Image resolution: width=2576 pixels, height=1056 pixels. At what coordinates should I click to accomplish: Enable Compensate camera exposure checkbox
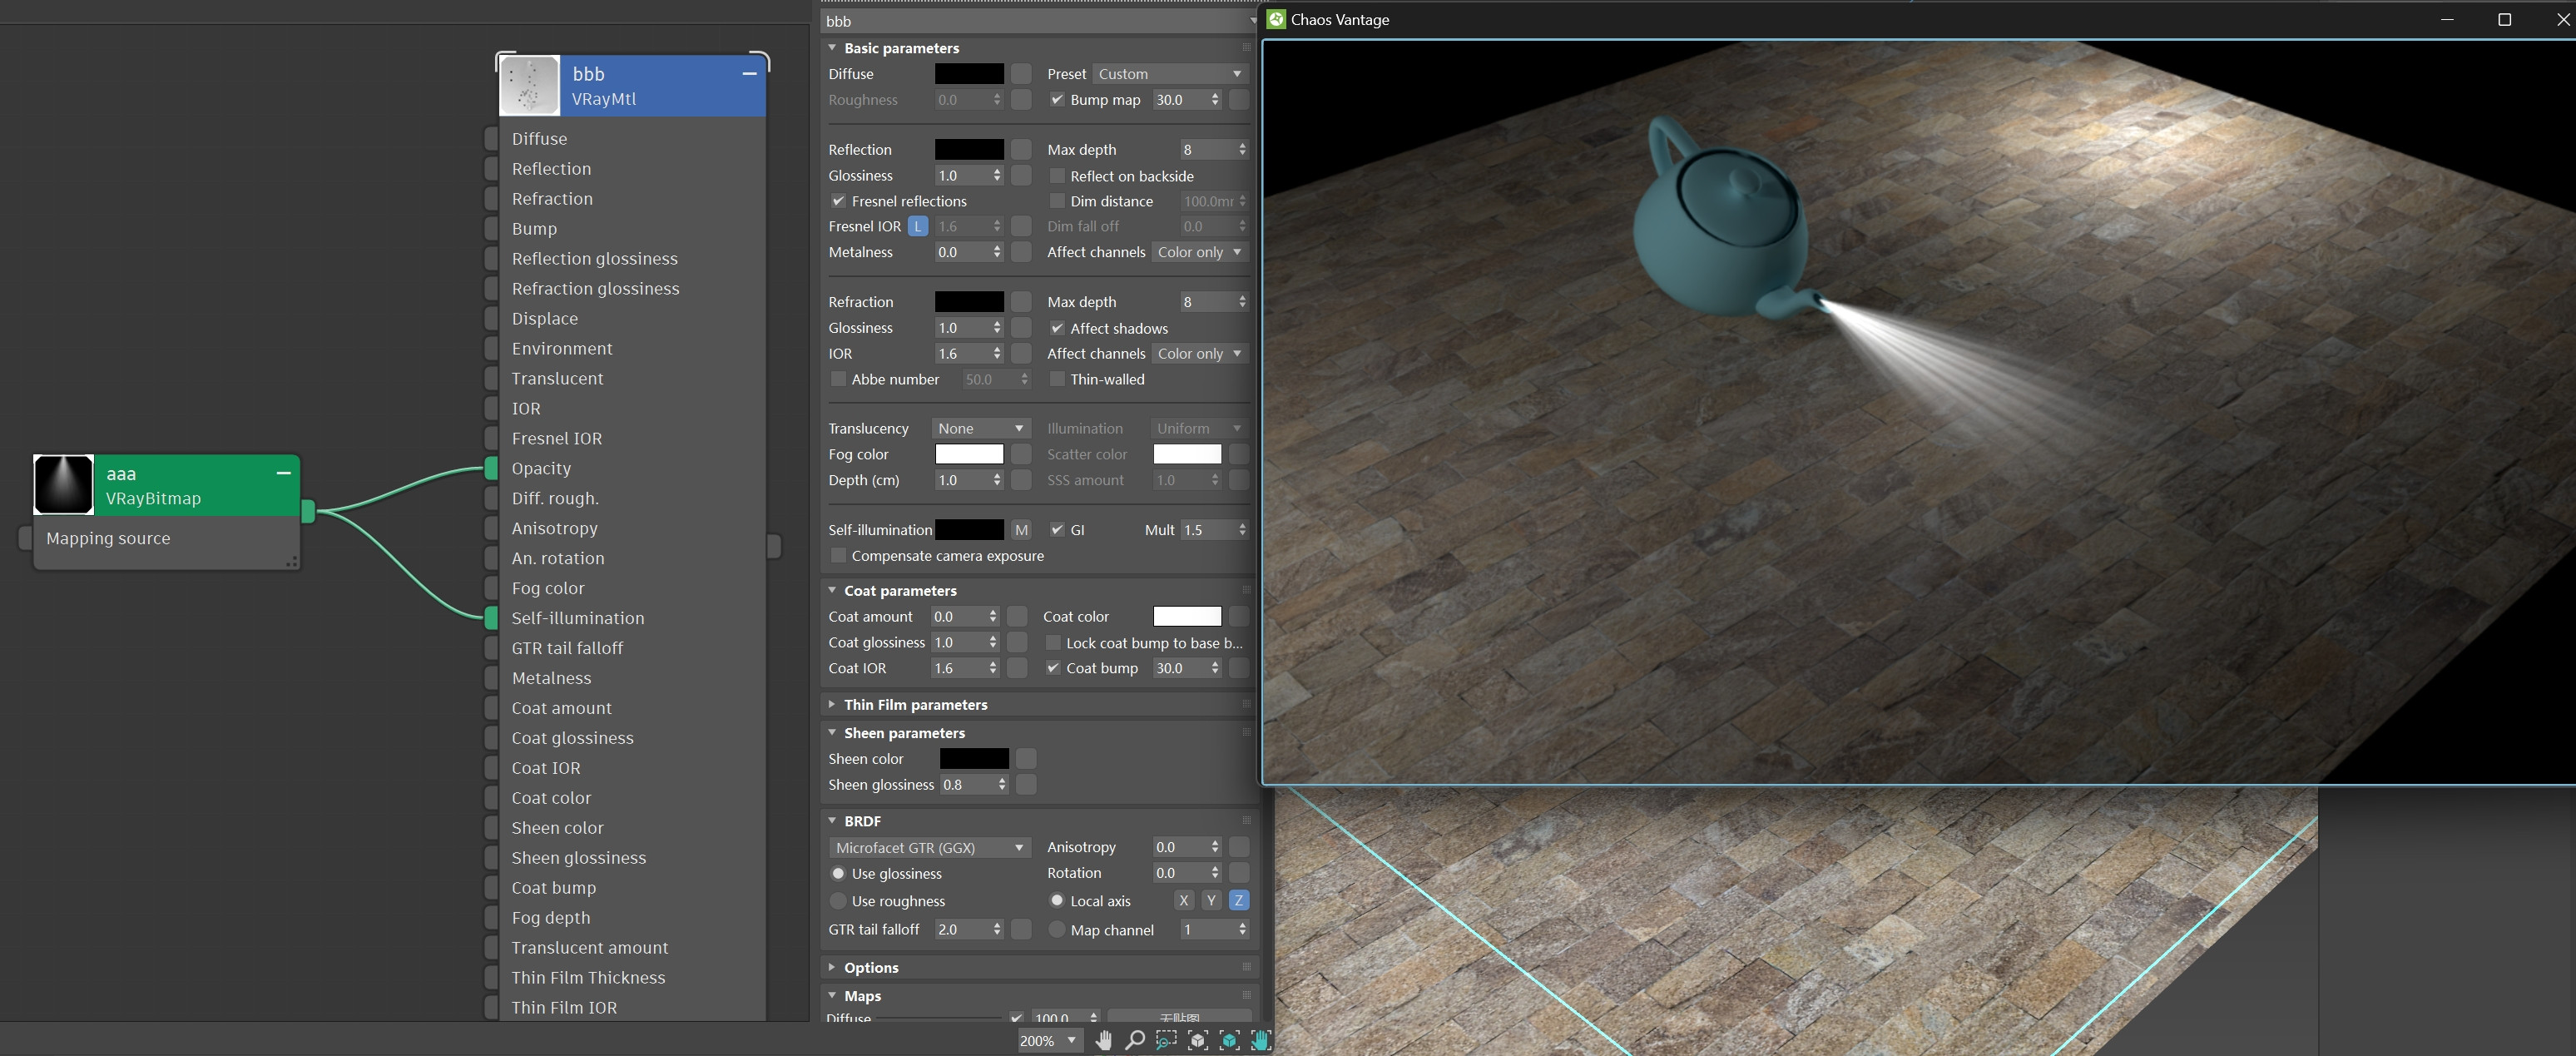click(838, 555)
